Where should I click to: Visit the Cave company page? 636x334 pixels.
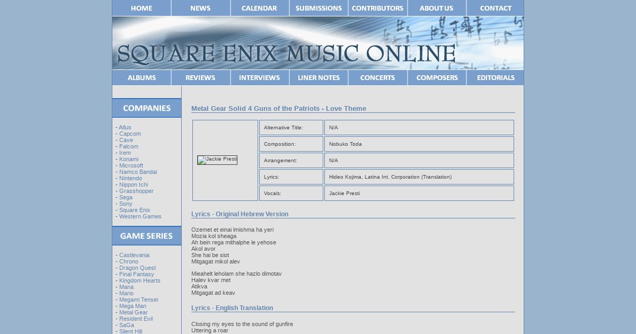(126, 140)
